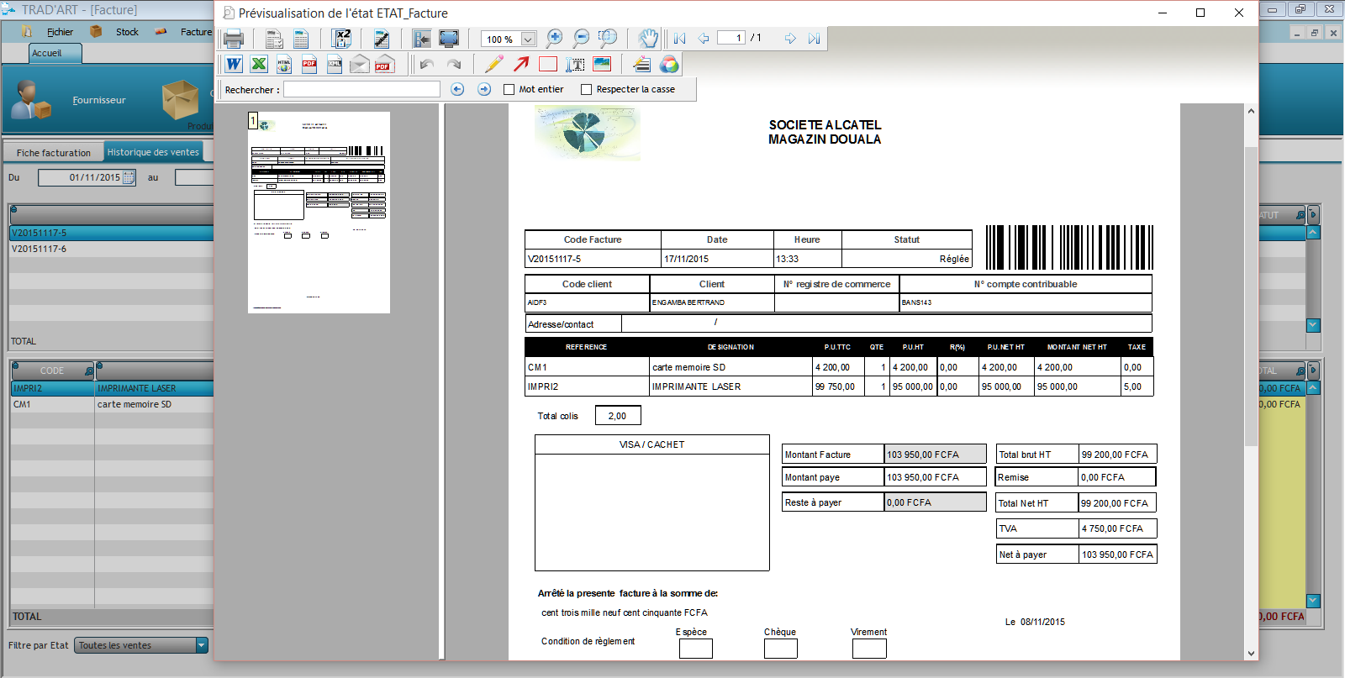Open Fichier menu in TRAD'ART window

pos(60,32)
